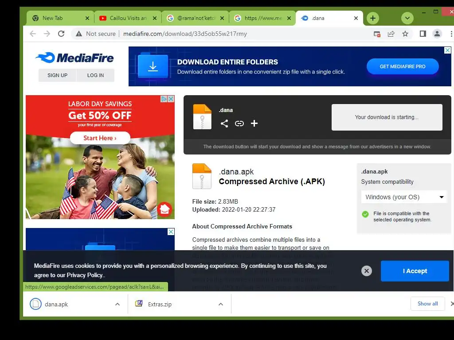Click the DOWNLOAD ENTIRE FOLDERS headline
Screen dimensions: 454x340
227,62
